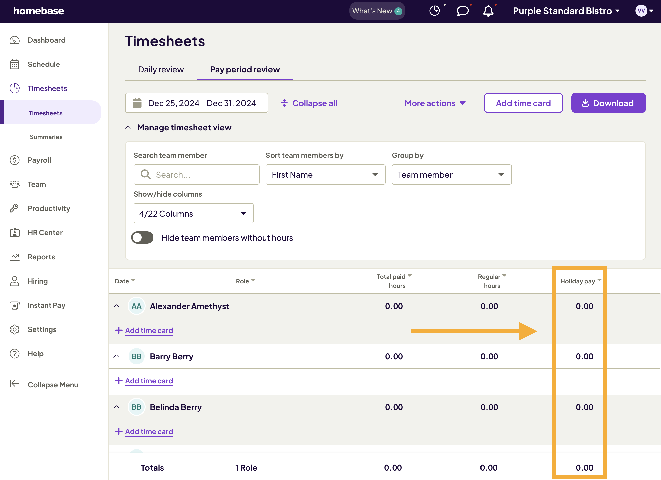
Task: Open Payroll section in sidebar
Action: (x=39, y=160)
